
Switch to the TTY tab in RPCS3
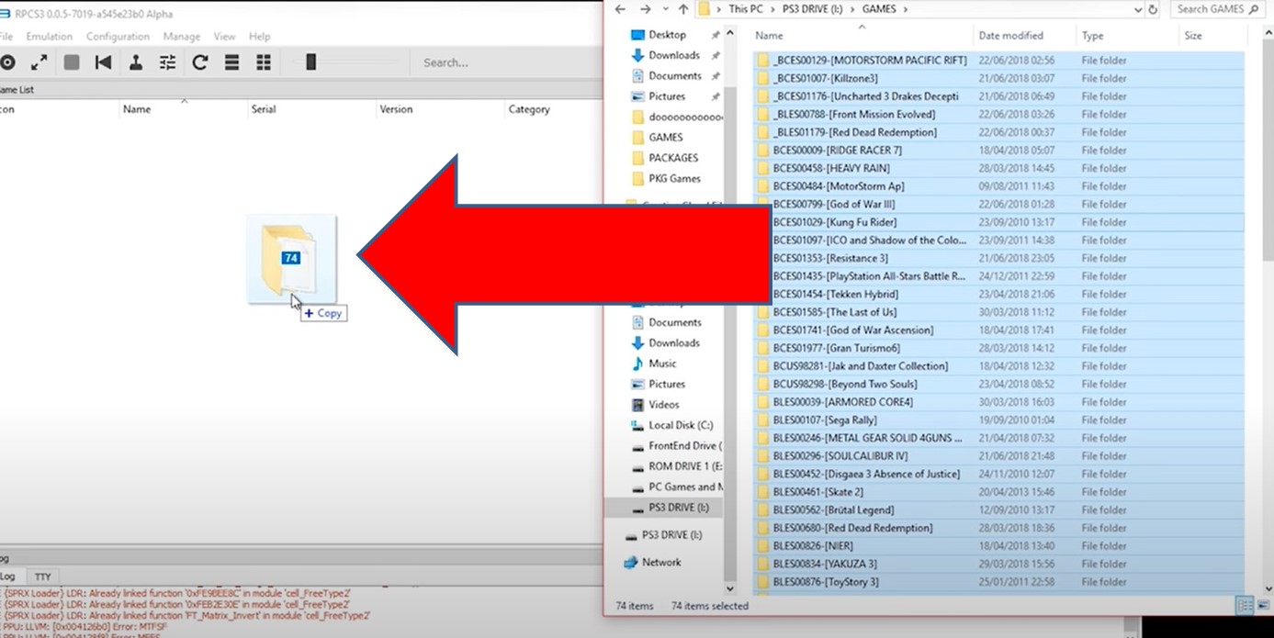coord(42,577)
